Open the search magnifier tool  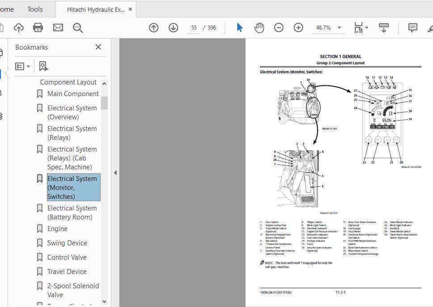tap(78, 28)
